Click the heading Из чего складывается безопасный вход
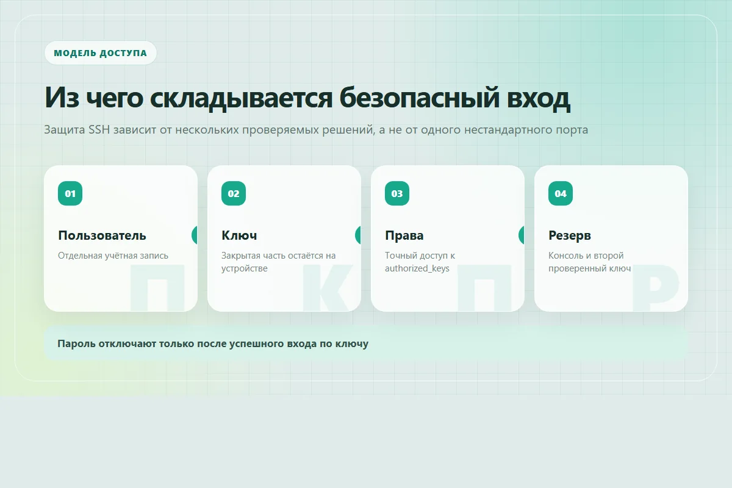This screenshot has width=732, height=488. click(x=307, y=98)
